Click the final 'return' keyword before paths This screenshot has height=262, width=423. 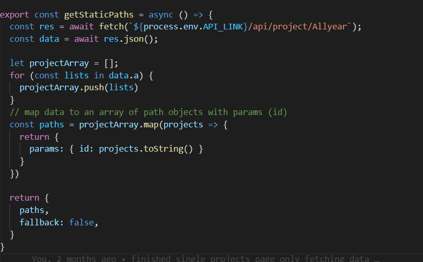pyautogui.click(x=25, y=198)
